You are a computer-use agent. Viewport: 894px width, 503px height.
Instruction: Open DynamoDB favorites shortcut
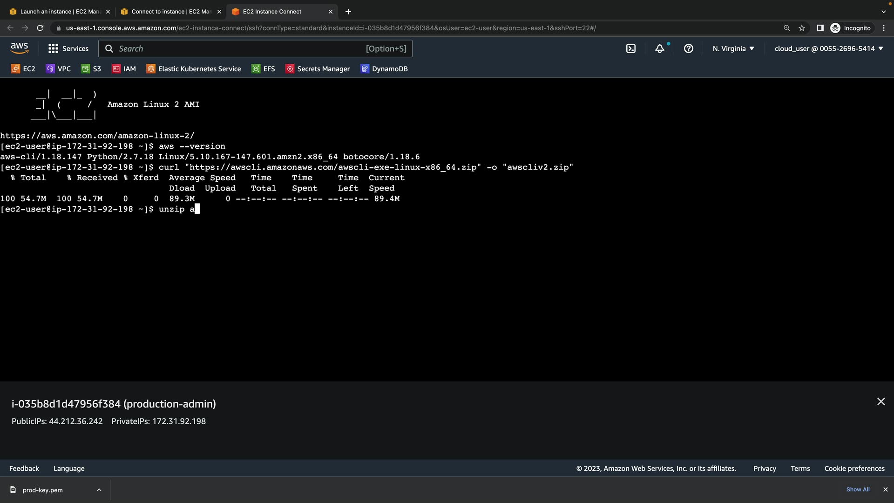[x=384, y=69]
